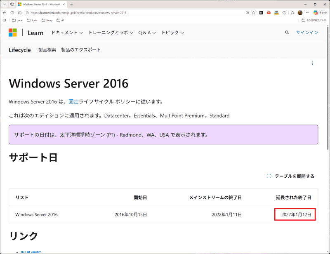Open the browser home page
Viewport: 330px width, 254px height.
click(19, 13)
